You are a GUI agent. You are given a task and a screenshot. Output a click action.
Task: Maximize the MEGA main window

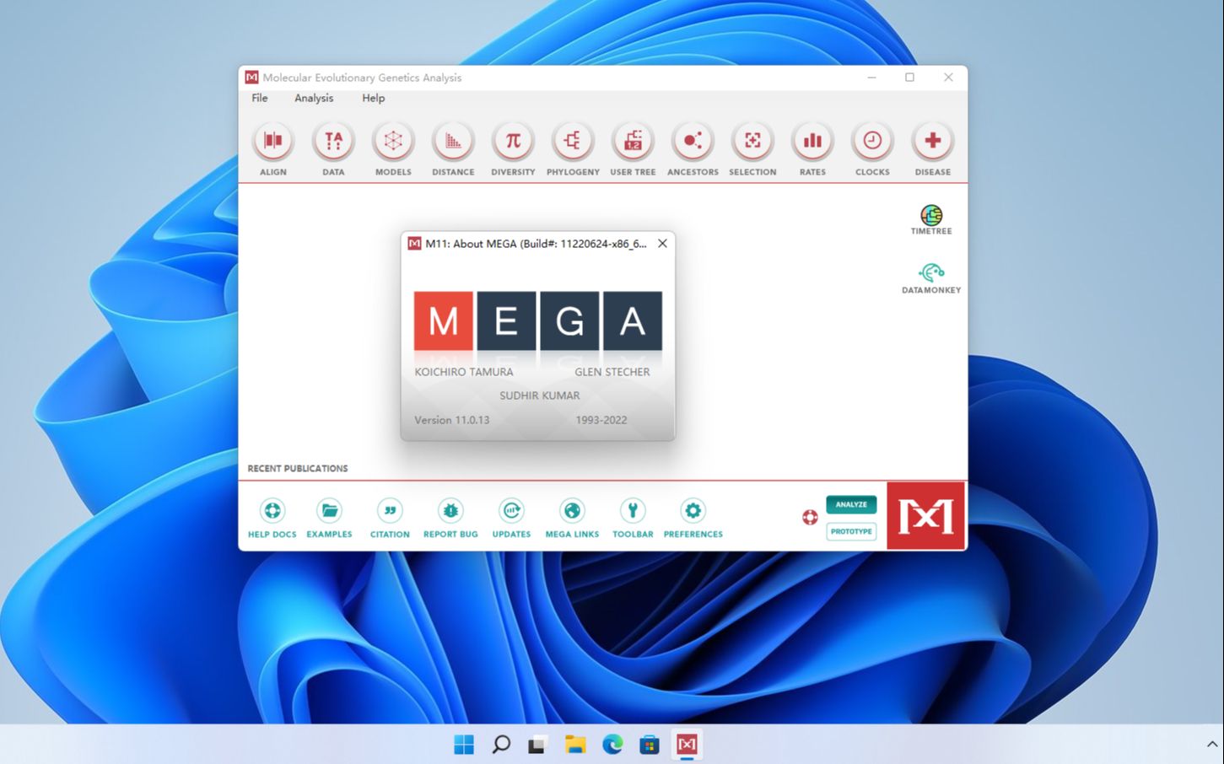(909, 78)
